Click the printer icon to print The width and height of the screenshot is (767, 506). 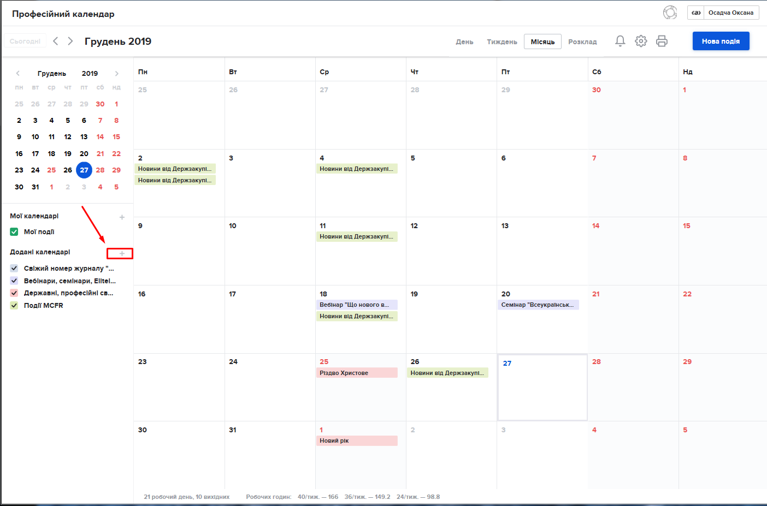(x=662, y=41)
